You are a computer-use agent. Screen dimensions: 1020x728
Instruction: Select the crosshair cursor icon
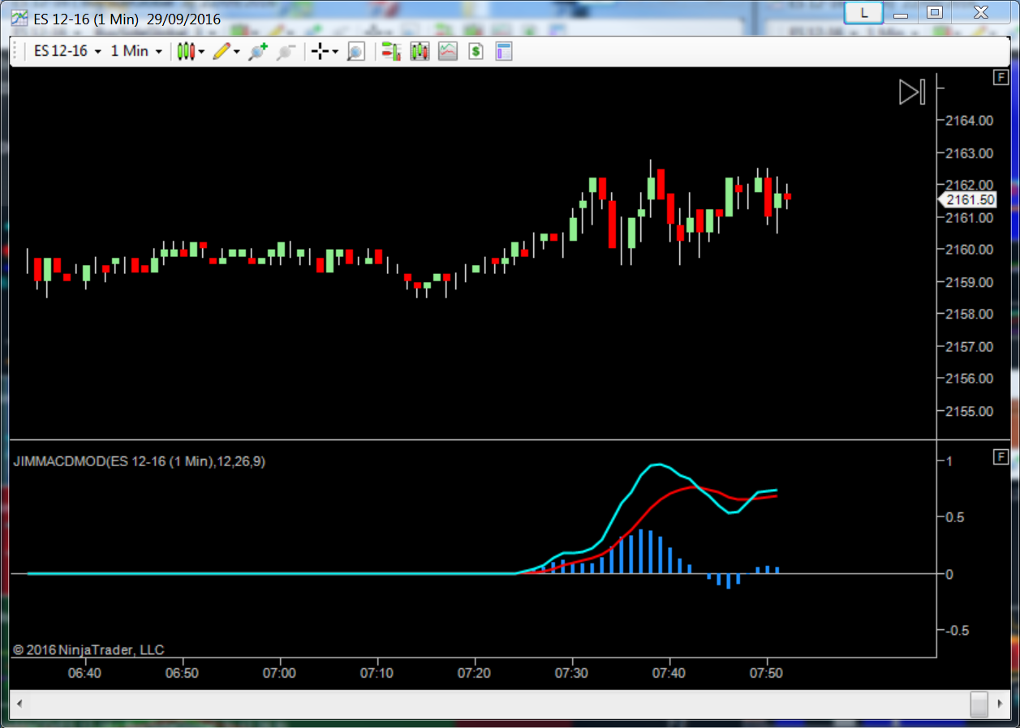pyautogui.click(x=321, y=52)
